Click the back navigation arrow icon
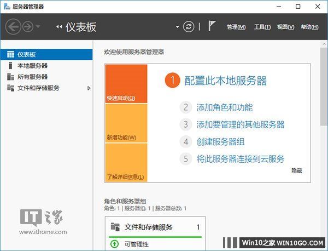 (13, 26)
